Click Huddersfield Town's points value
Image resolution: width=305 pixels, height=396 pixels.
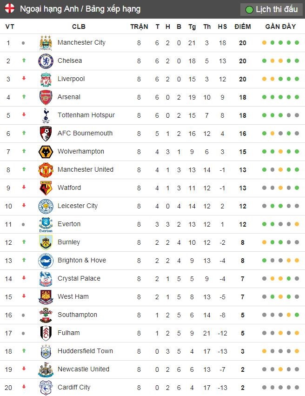pyautogui.click(x=242, y=351)
